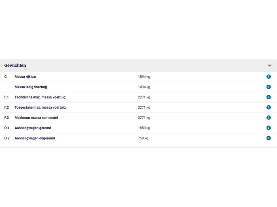View info for Maximum massa samenstel

point(269,118)
